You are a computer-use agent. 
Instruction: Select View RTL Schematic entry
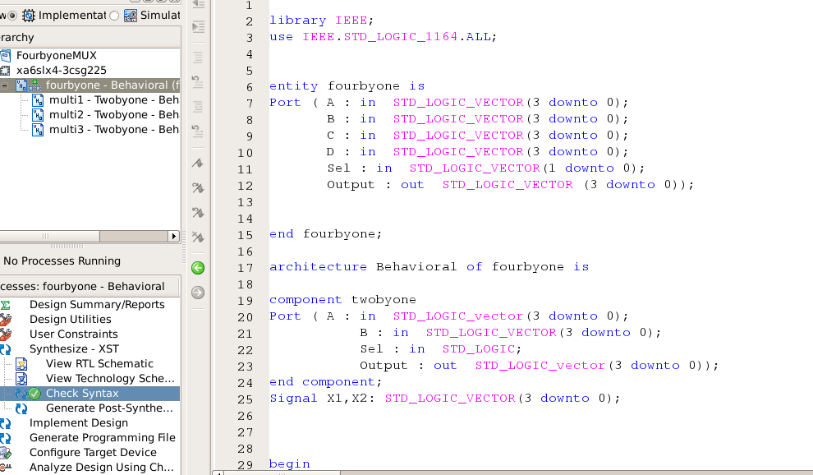pyautogui.click(x=99, y=364)
